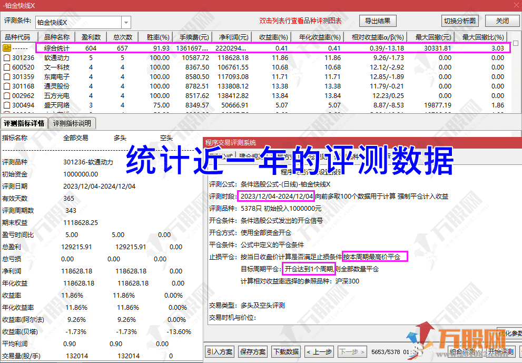
Task: Switch to the 评测指标详情 tab
Action: click(24, 123)
